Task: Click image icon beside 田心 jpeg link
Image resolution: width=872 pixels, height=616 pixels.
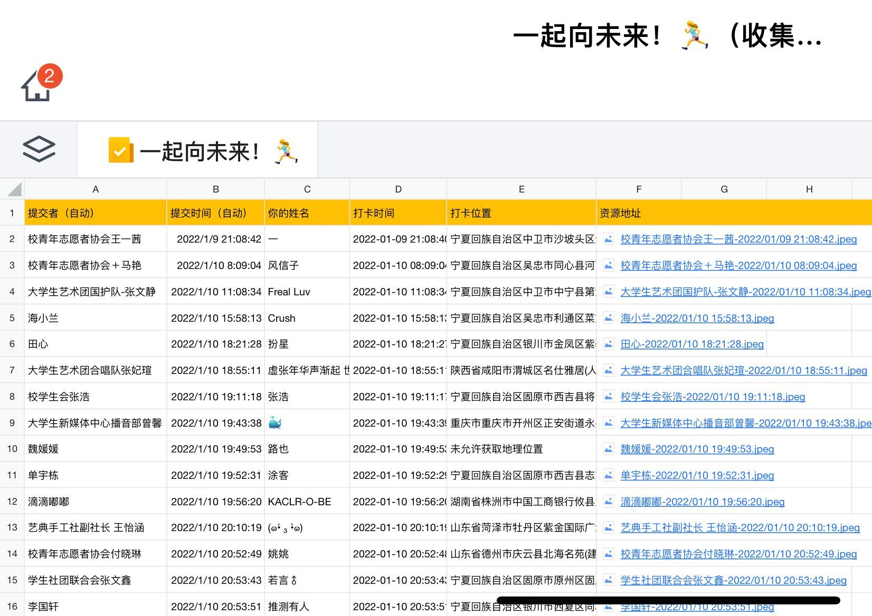Action: (x=609, y=344)
